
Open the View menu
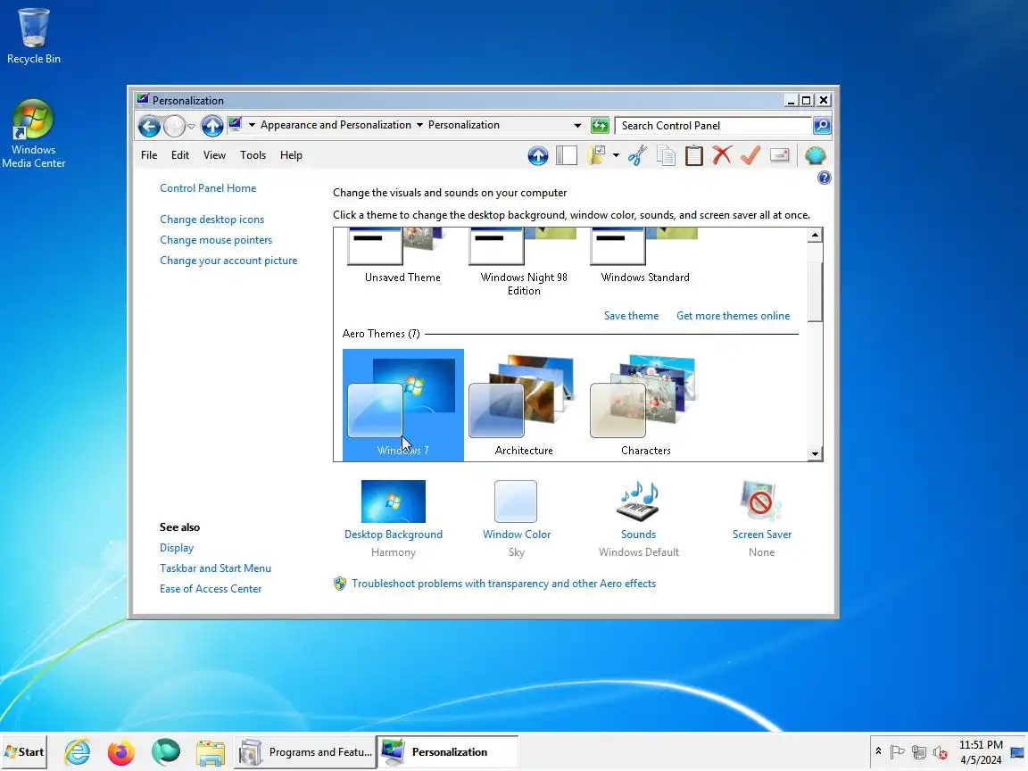pyautogui.click(x=214, y=155)
